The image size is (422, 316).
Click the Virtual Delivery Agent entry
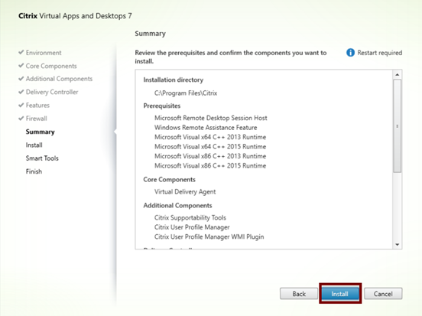click(x=185, y=192)
